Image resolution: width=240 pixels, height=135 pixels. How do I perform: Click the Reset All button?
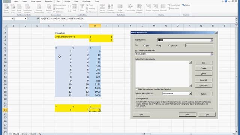203,80
